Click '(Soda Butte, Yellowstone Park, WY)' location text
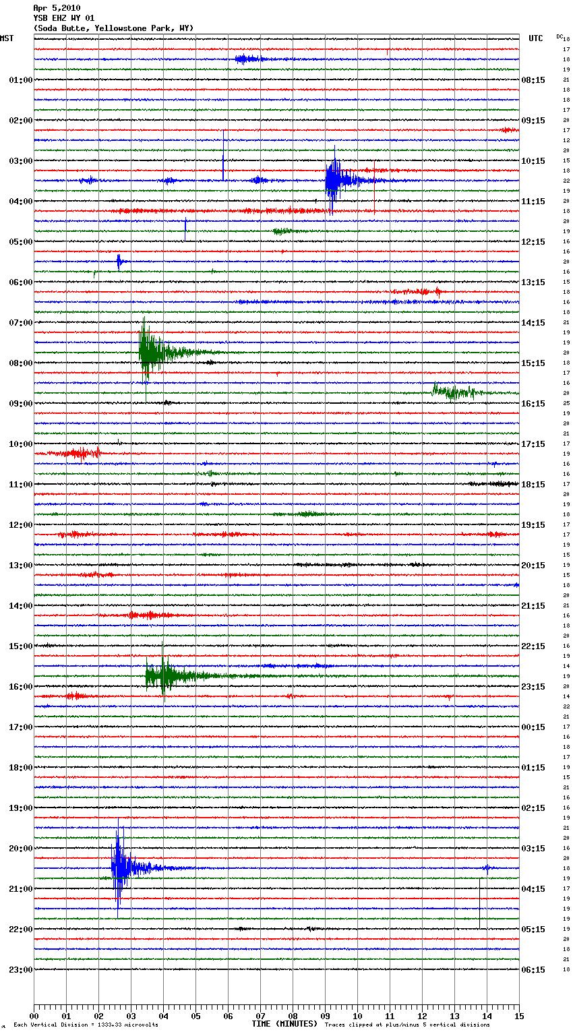The image size is (573, 1034). [113, 28]
